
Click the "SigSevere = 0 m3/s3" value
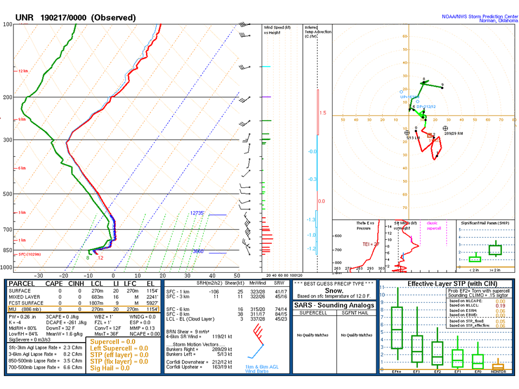point(29,339)
